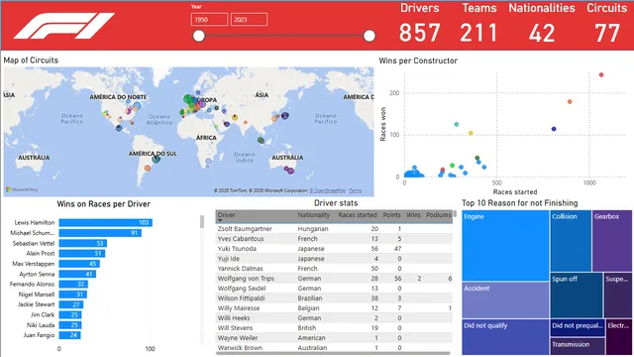Viewport: 634px width, 357px height.
Task: Sort table by Podiums column header
Action: pyautogui.click(x=439, y=215)
